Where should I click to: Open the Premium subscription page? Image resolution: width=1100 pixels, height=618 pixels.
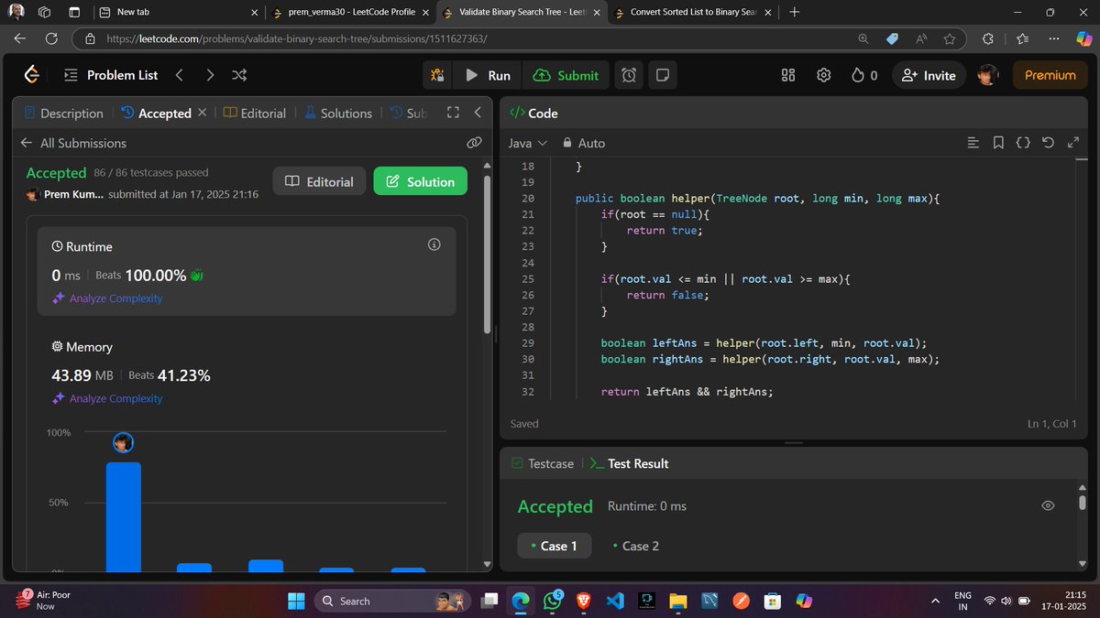[1050, 75]
